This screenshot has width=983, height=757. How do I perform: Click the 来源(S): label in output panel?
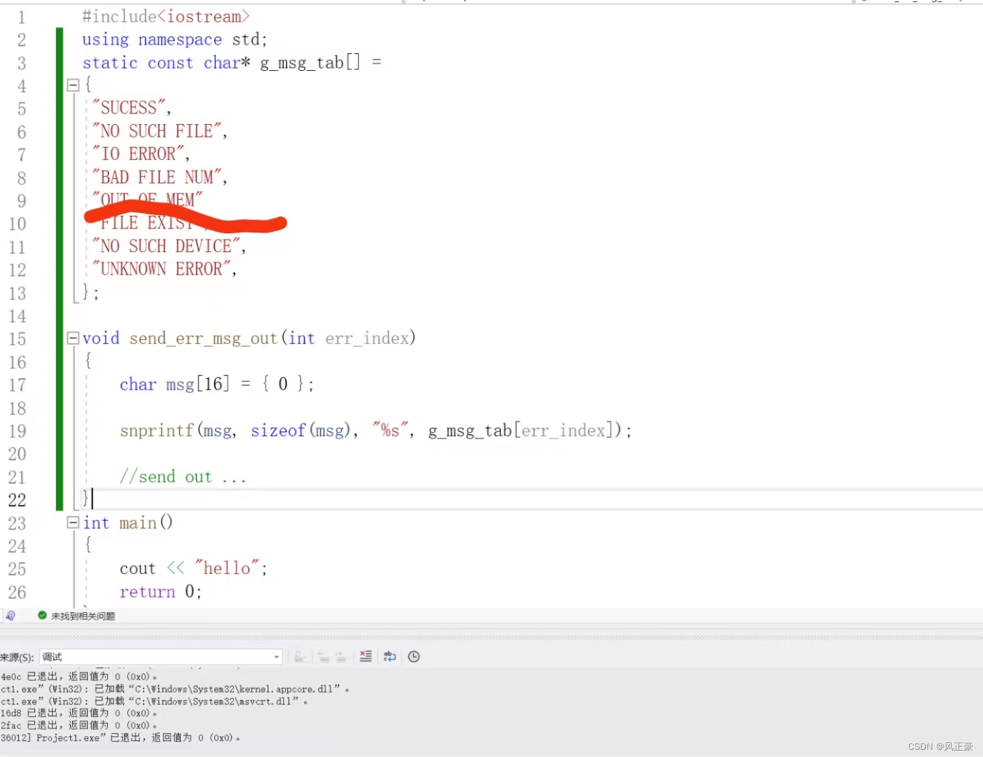pyautogui.click(x=17, y=657)
